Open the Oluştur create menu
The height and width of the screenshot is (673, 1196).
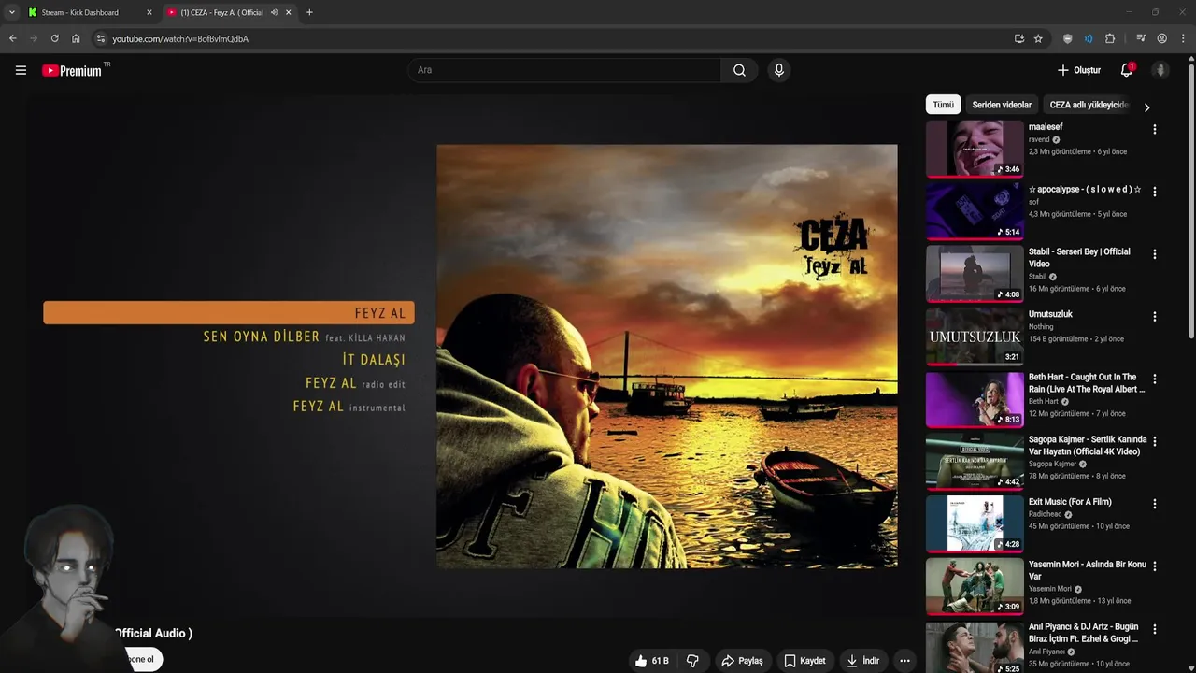pyautogui.click(x=1079, y=70)
